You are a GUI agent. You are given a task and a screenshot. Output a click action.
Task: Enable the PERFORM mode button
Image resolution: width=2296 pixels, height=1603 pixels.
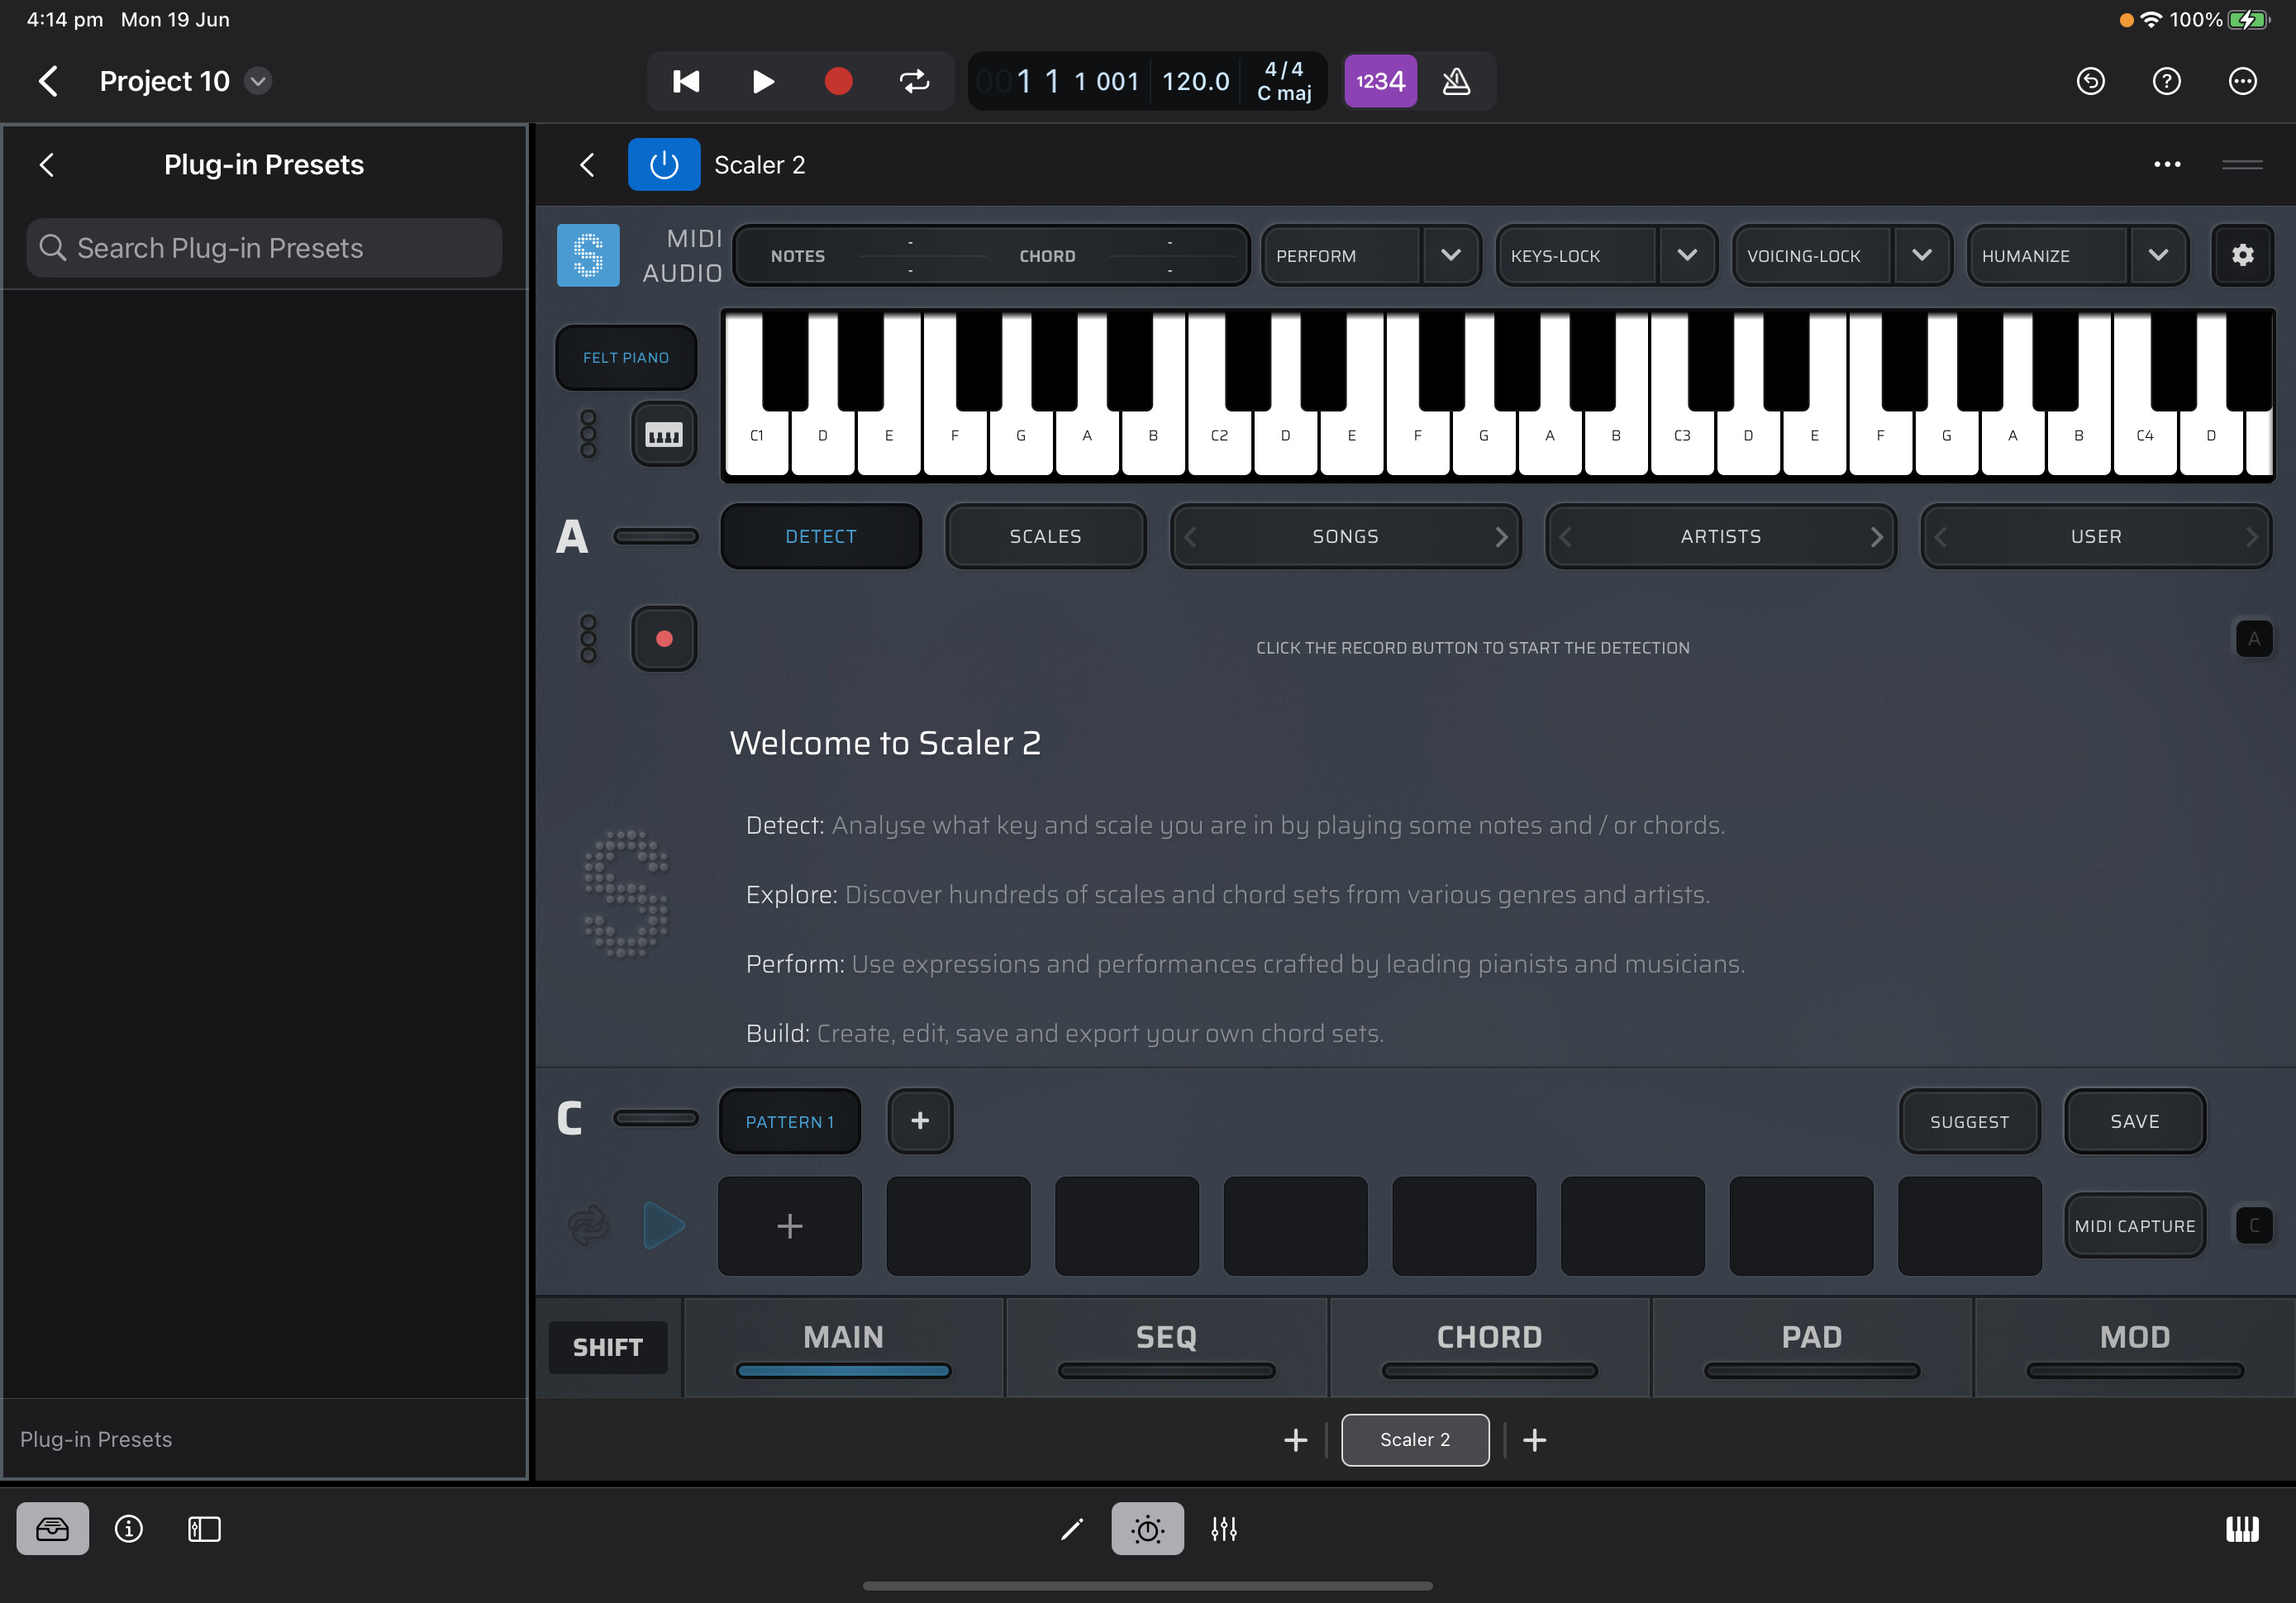point(1340,256)
